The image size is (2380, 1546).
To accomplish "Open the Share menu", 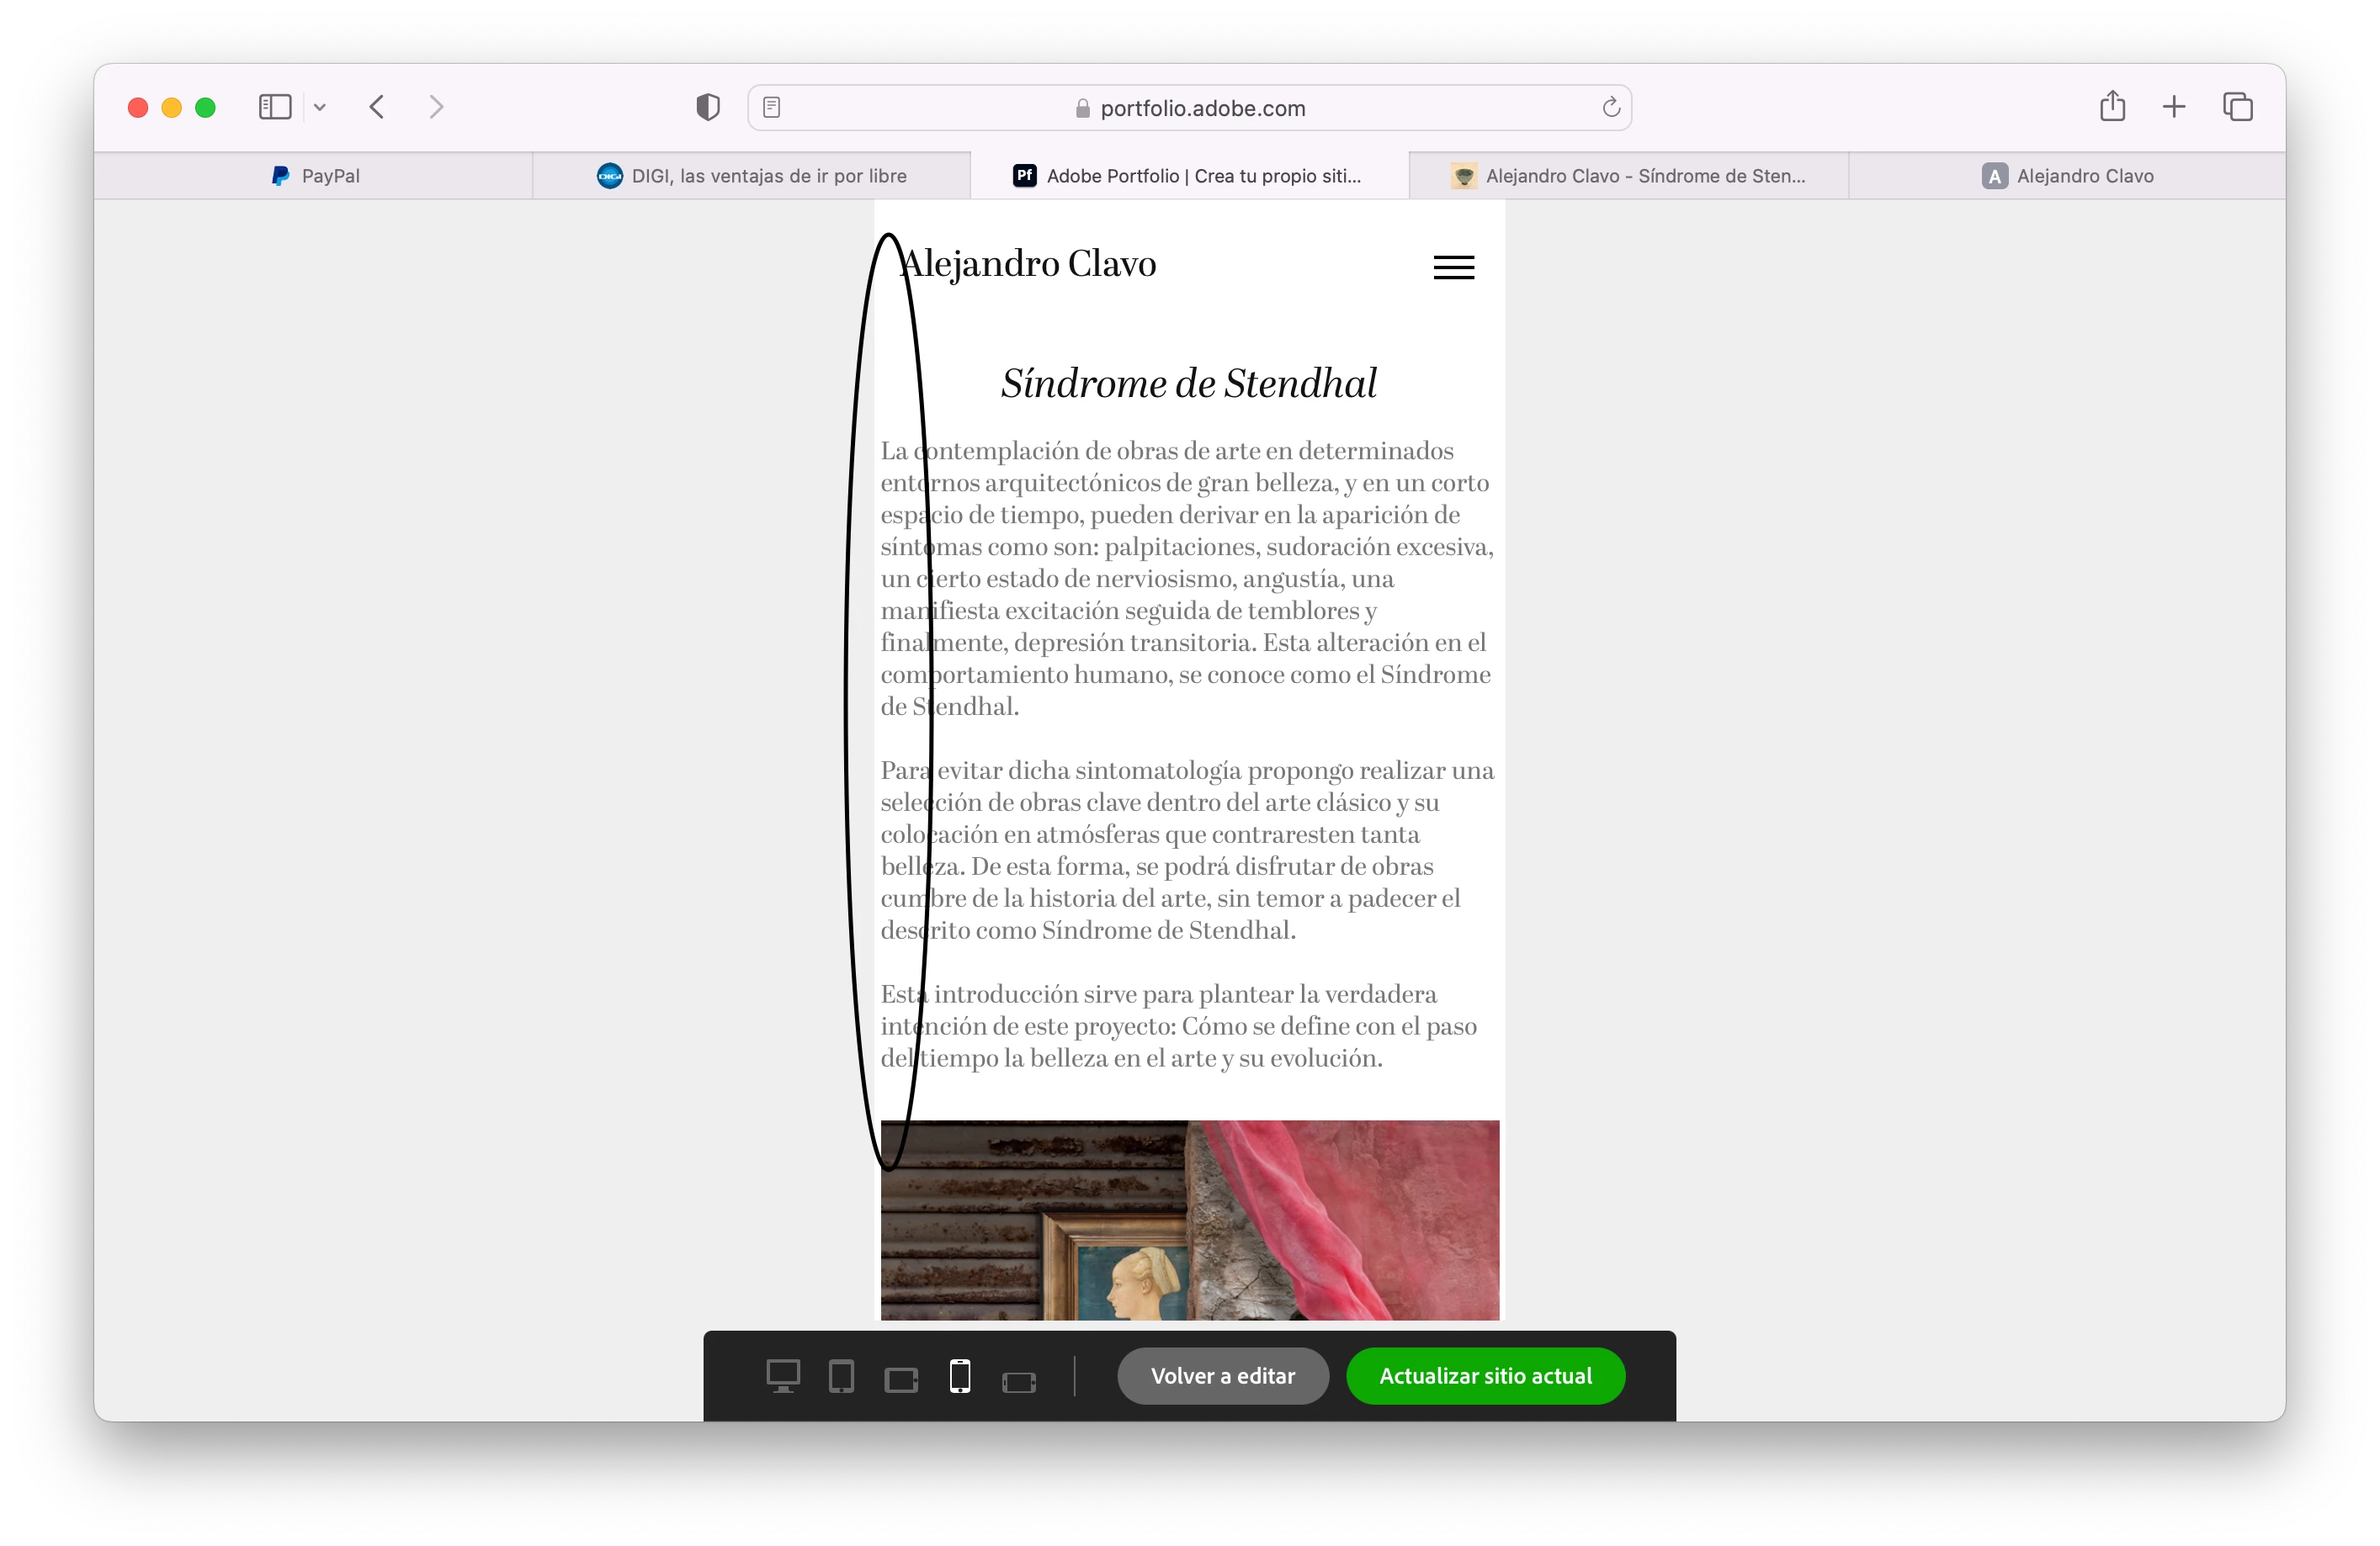I will [x=2112, y=106].
